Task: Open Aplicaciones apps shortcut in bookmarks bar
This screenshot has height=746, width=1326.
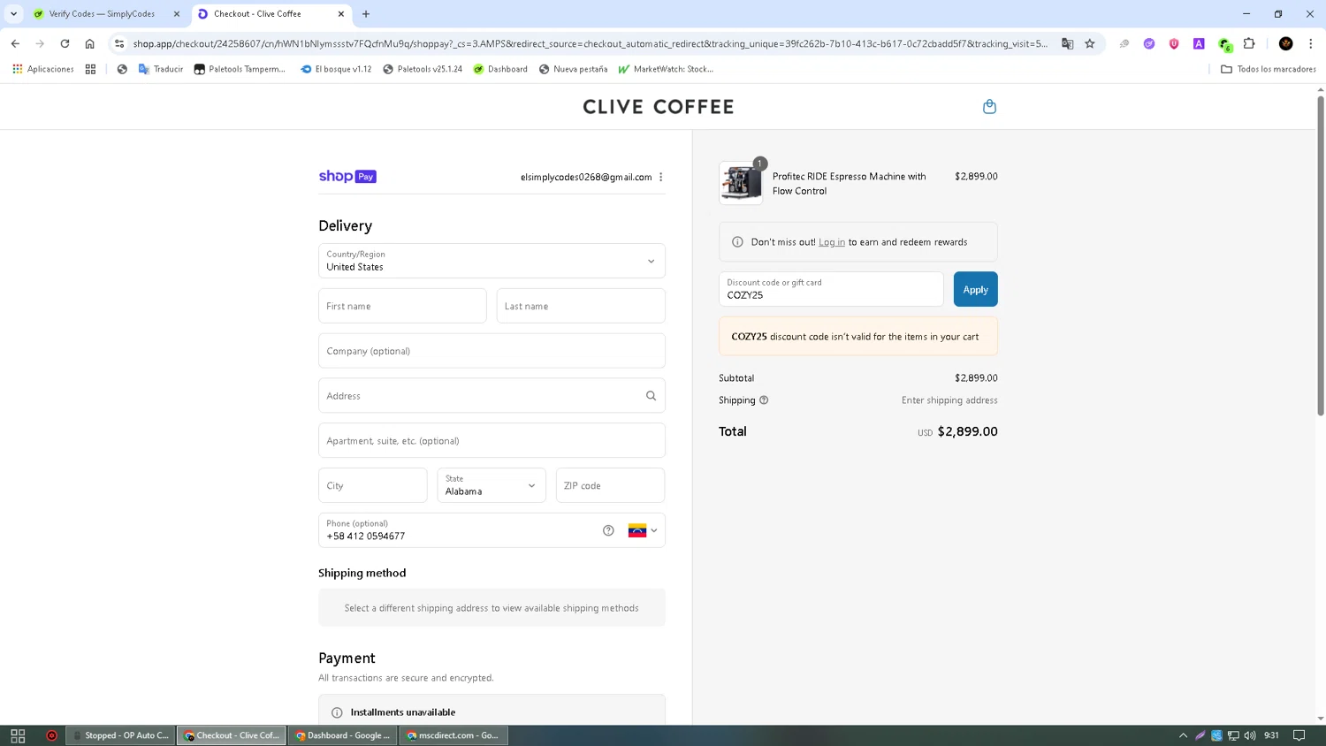Action: (x=43, y=69)
